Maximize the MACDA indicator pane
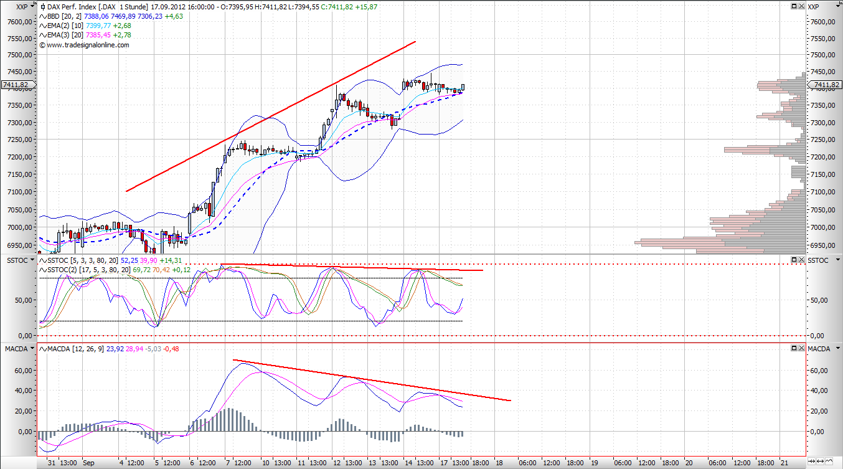Screen dimensions: 843x469 point(794,348)
